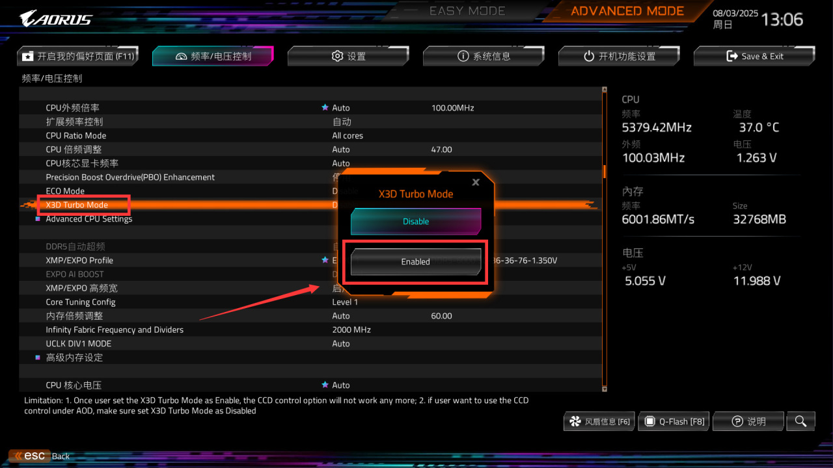Choose Enabled in the X3D Turbo Mode popup
Screen dimensions: 833x468
coord(416,262)
